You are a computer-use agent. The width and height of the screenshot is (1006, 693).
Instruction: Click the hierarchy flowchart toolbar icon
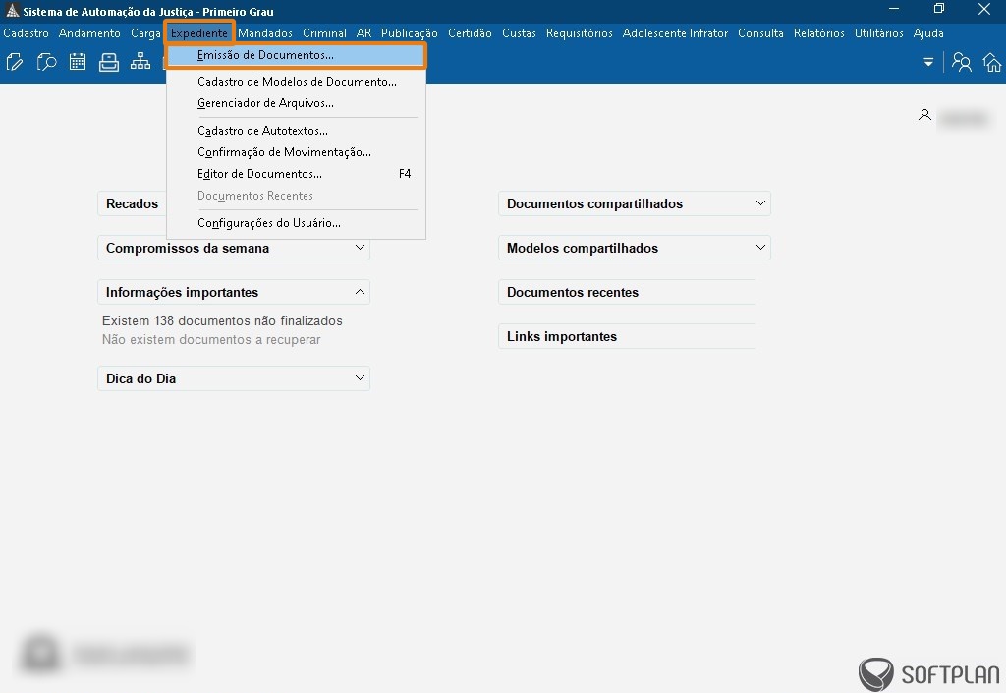point(140,62)
